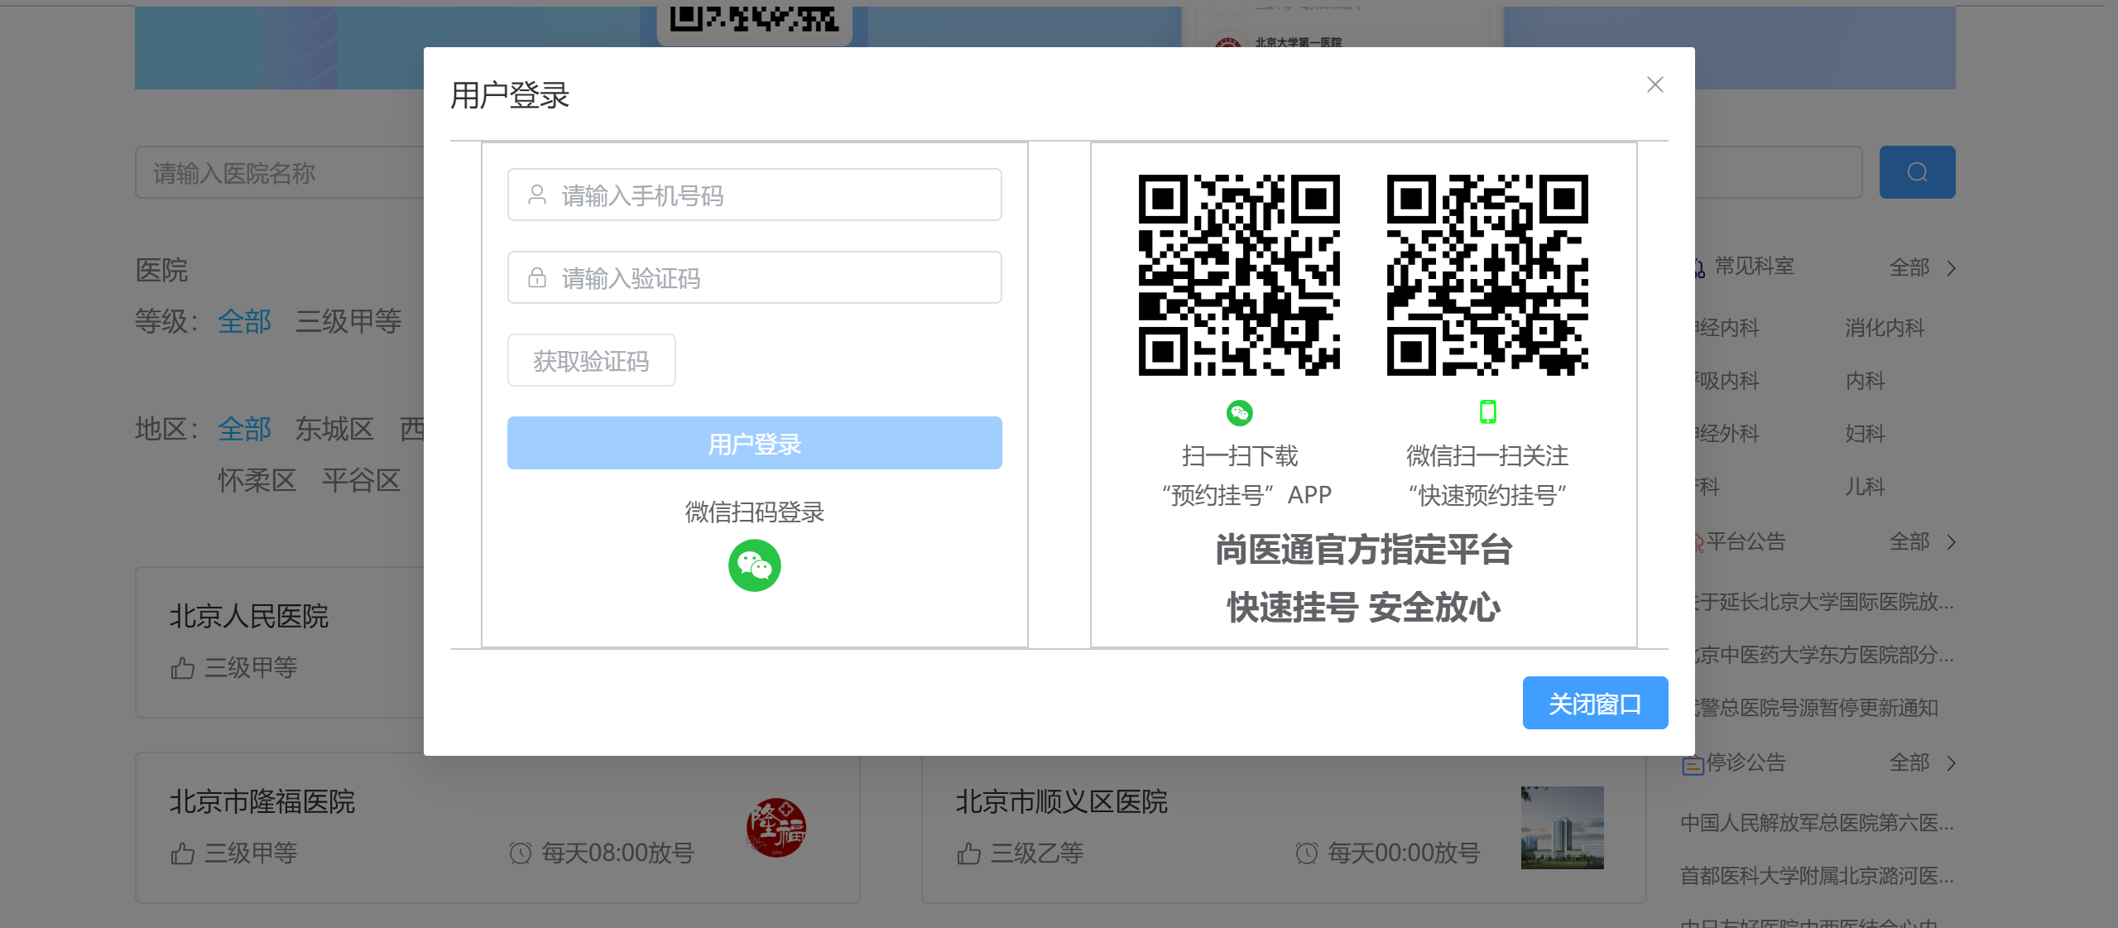Click clock icon next to 每天00:00放号
Viewport: 2118px width, 928px height.
pos(1306,853)
